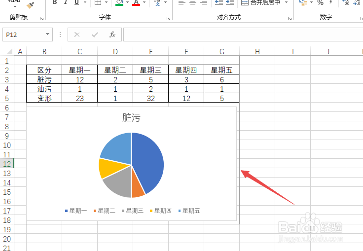Open borders dropdown arrow

coord(106,2)
